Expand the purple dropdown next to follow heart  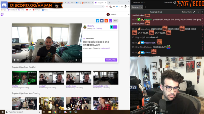coord(115,27)
